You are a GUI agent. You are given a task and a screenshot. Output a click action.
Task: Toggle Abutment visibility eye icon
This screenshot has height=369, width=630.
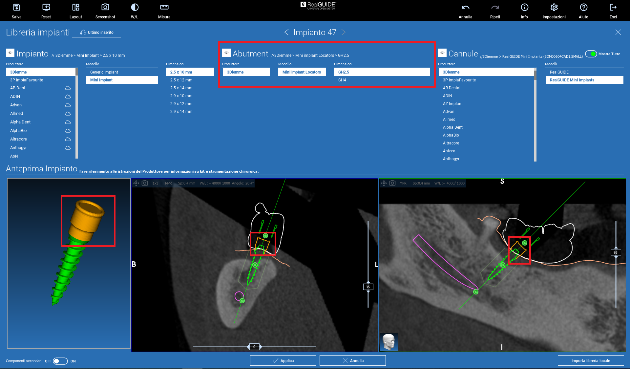(x=226, y=53)
